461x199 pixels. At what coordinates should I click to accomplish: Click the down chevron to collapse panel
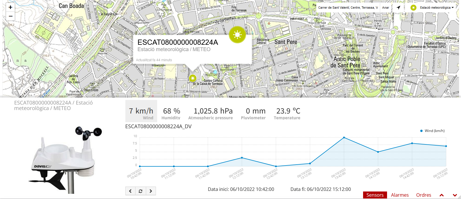coord(455,195)
